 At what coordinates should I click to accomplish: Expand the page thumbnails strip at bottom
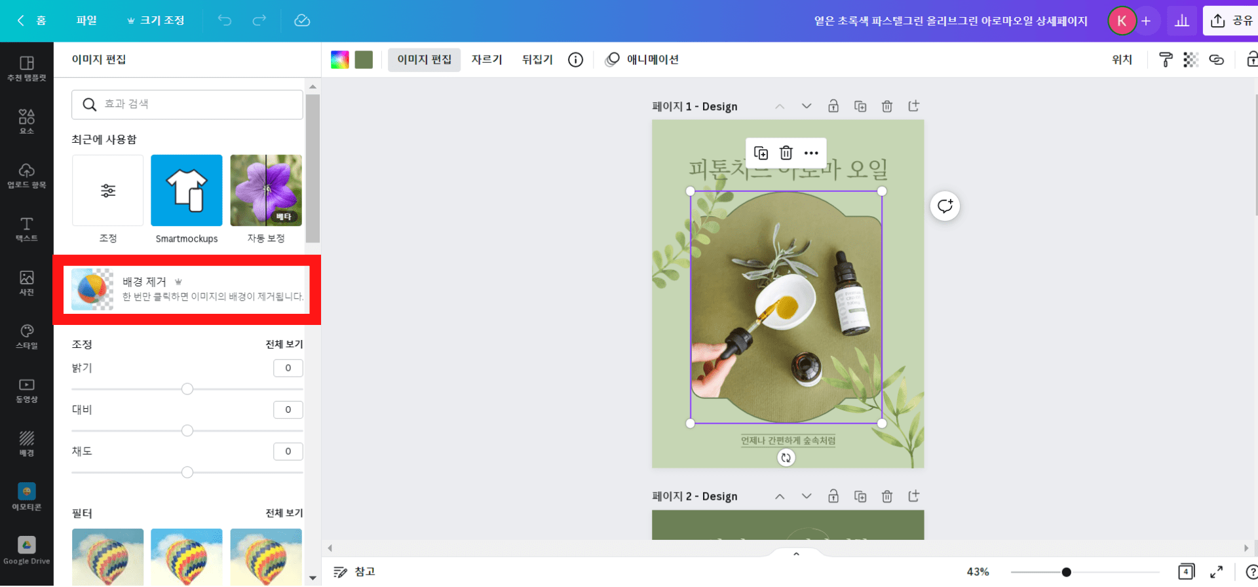[796, 554]
